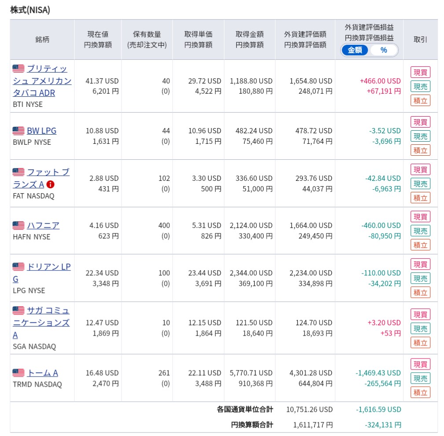
Task: Open ブリティッシュ アメリカン タバコ ADR stock link
Action: pos(42,81)
